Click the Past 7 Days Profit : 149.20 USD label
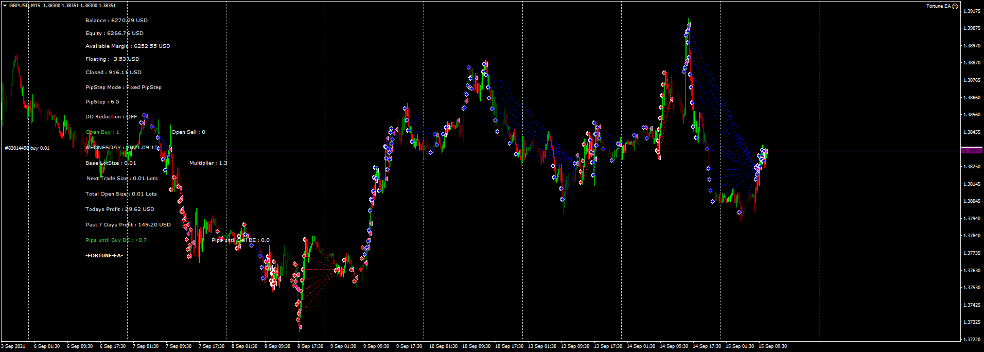This screenshot has height=352, width=984. click(128, 225)
